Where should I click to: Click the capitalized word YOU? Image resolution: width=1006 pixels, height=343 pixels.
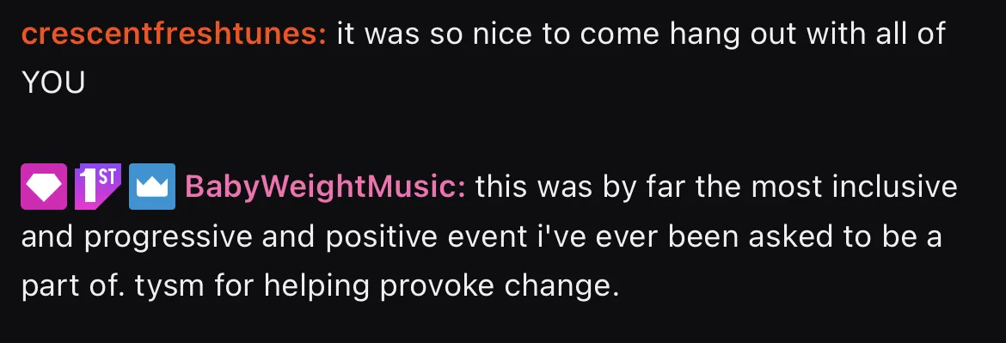point(53,83)
